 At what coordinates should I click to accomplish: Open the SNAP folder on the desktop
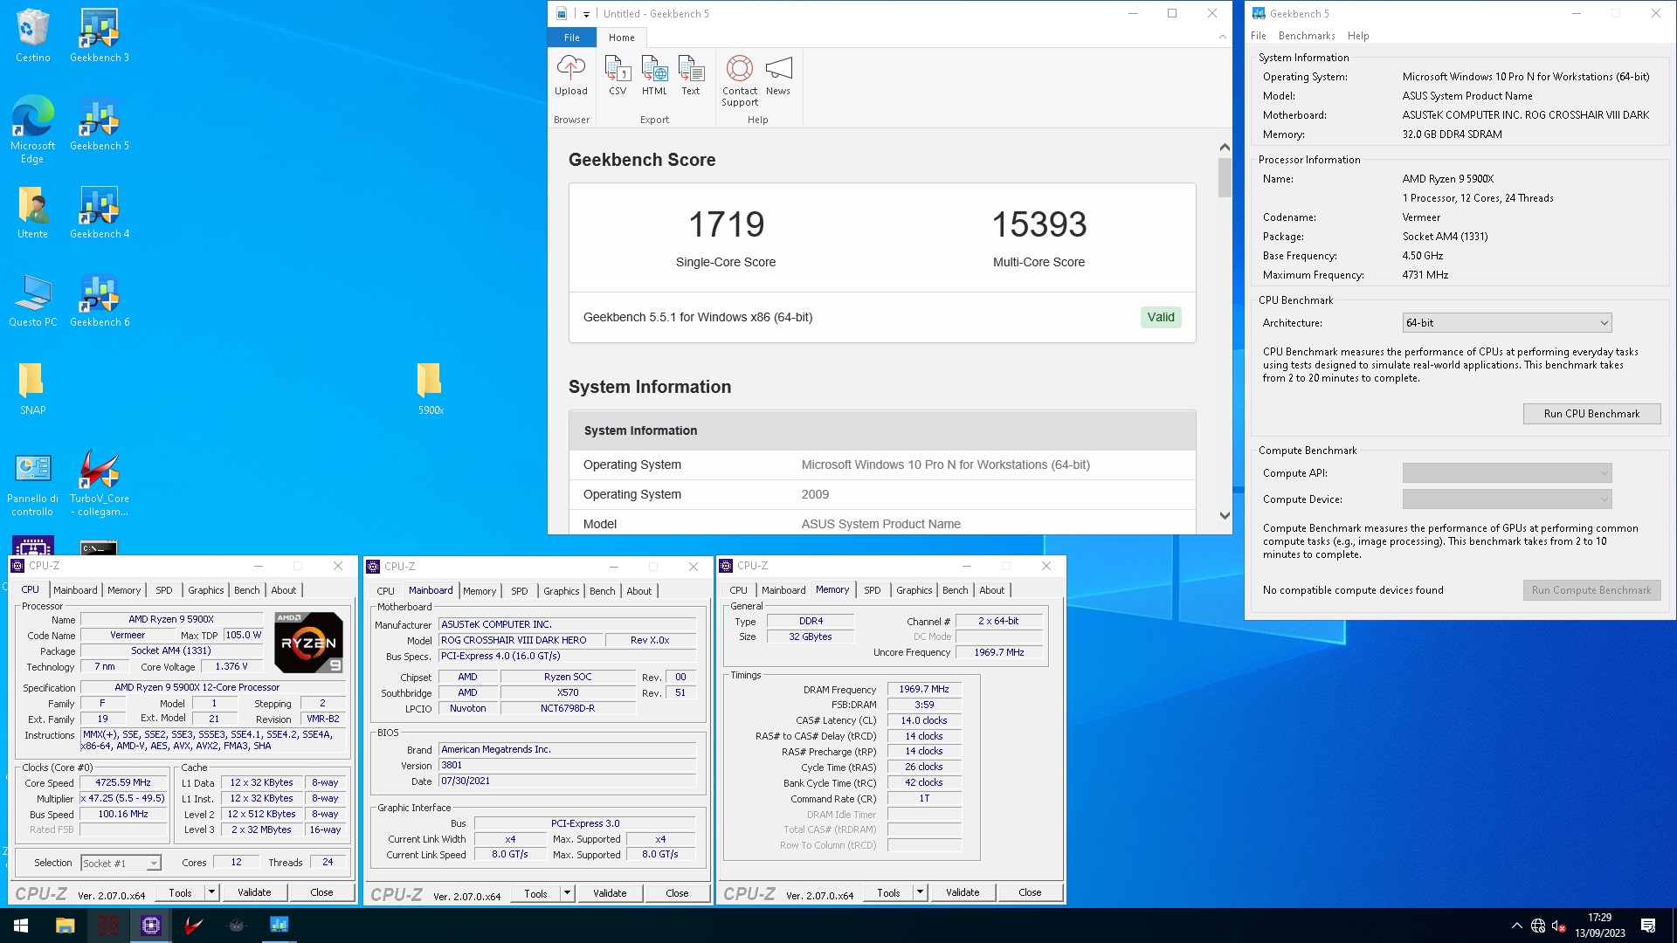tap(32, 389)
